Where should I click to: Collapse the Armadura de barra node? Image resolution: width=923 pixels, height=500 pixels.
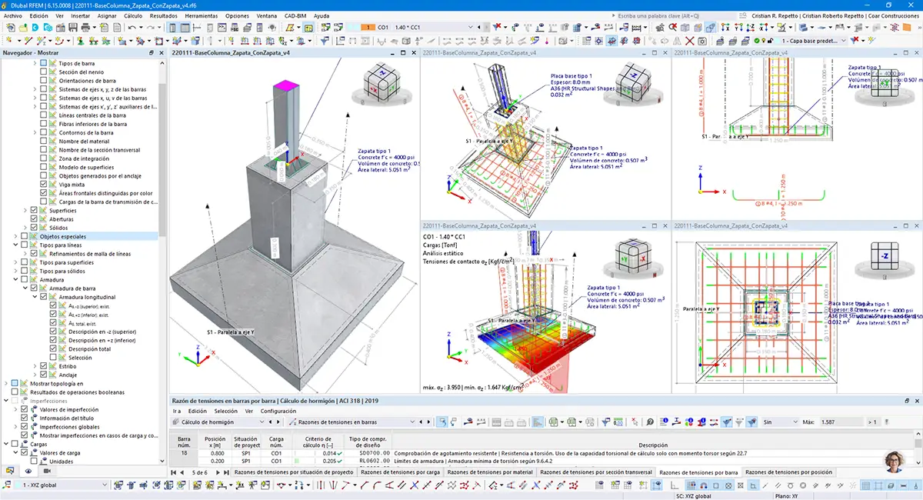24,288
